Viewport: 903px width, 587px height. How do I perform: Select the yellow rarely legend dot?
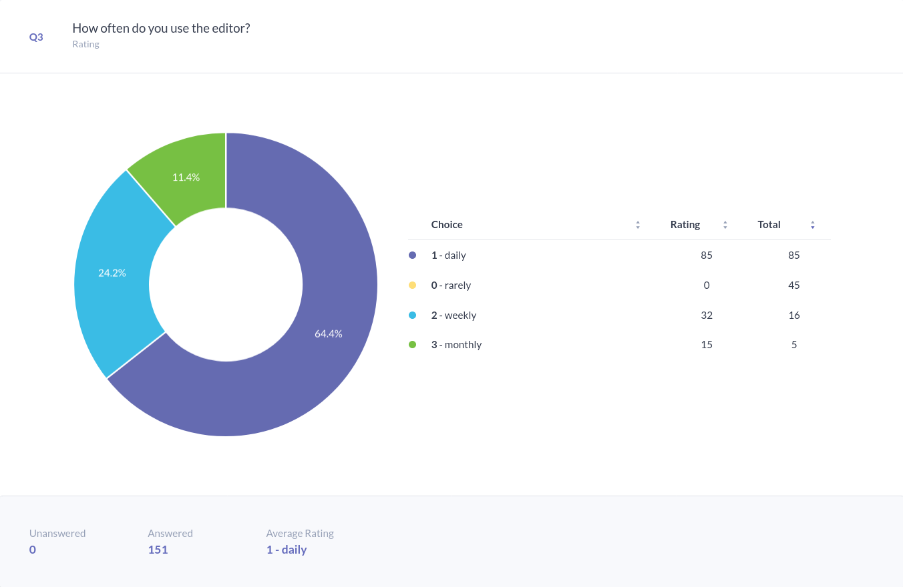click(x=412, y=285)
